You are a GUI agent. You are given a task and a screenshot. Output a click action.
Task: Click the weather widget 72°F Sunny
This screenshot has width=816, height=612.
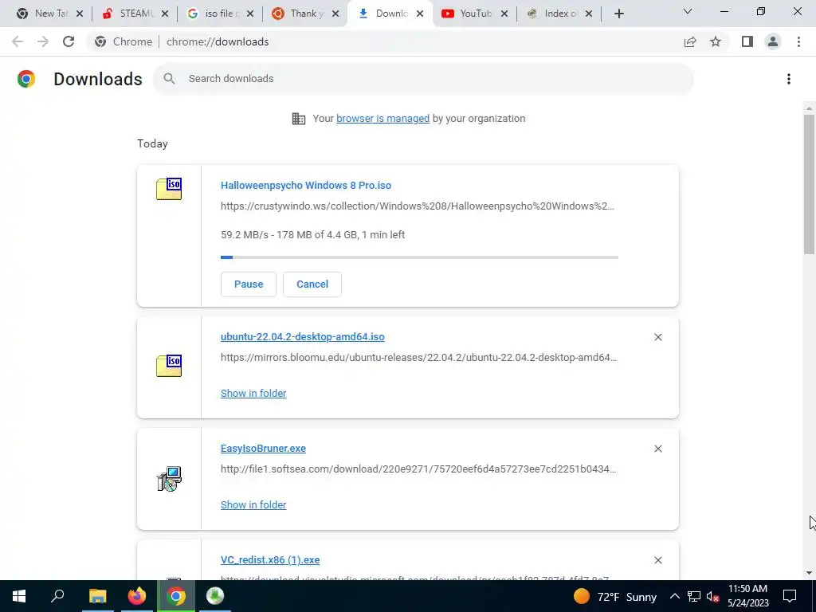pos(615,596)
